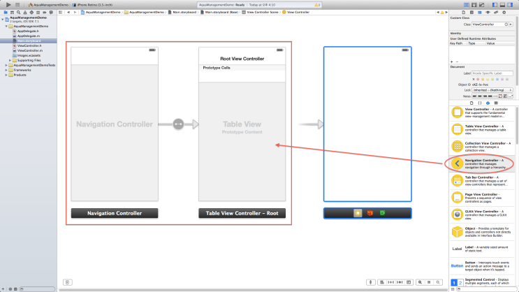Expand the Frameworks group

point(6,70)
